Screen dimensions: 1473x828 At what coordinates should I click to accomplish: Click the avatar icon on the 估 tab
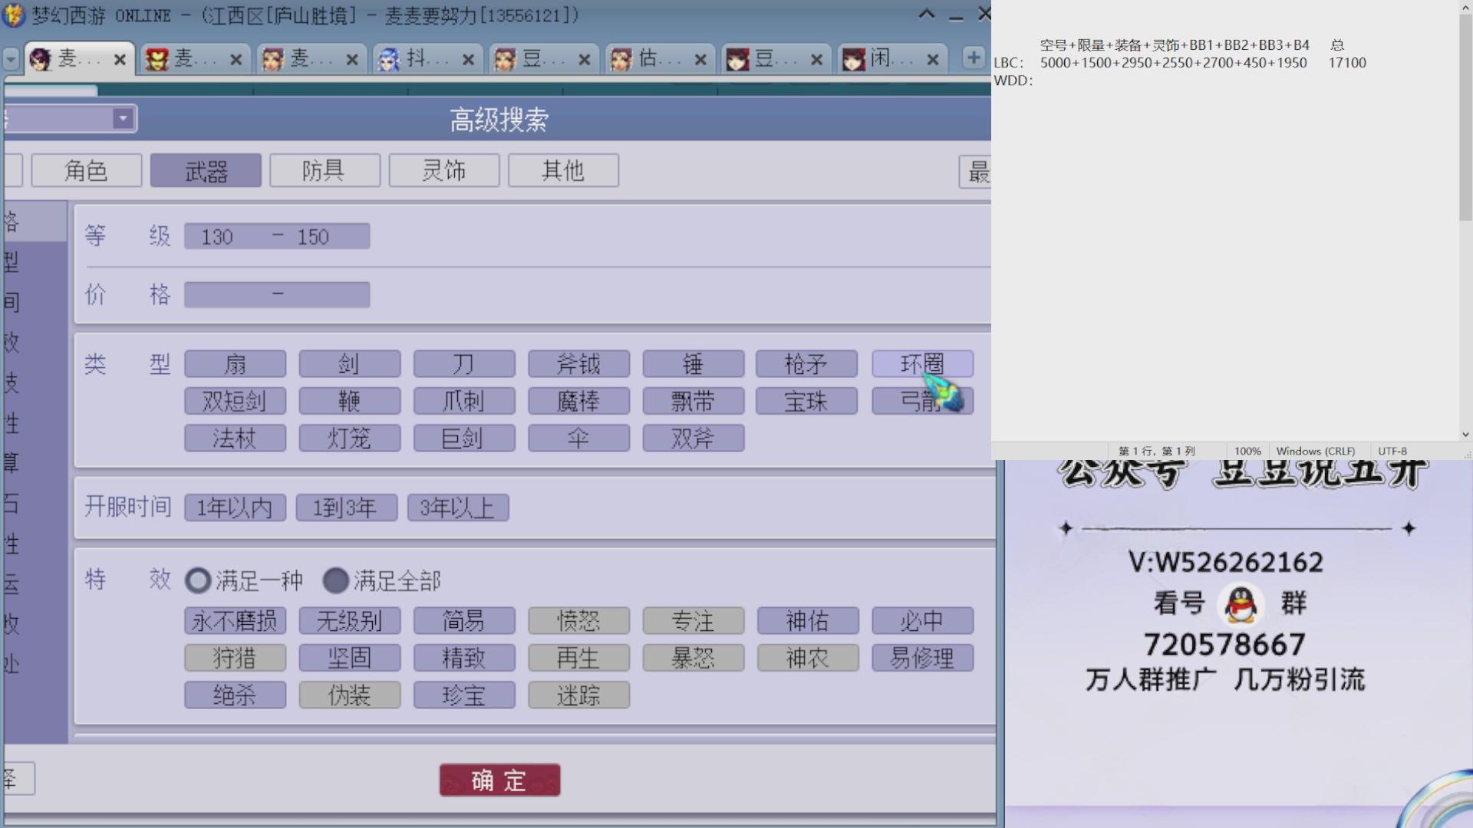[621, 59]
